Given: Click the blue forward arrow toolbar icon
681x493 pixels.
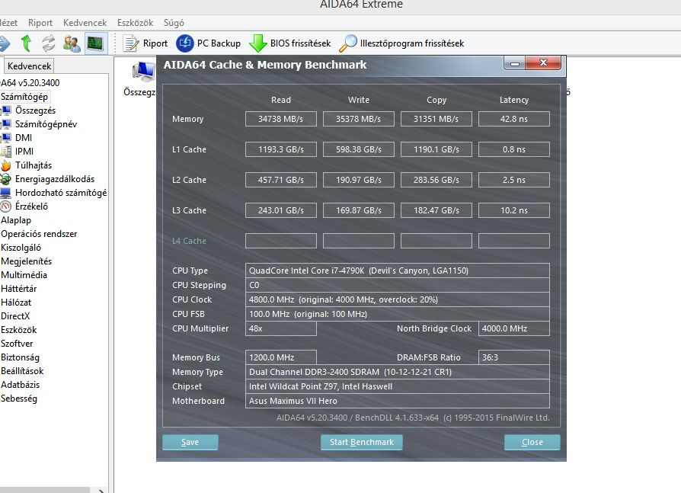Looking at the screenshot, I should (x=5, y=43).
